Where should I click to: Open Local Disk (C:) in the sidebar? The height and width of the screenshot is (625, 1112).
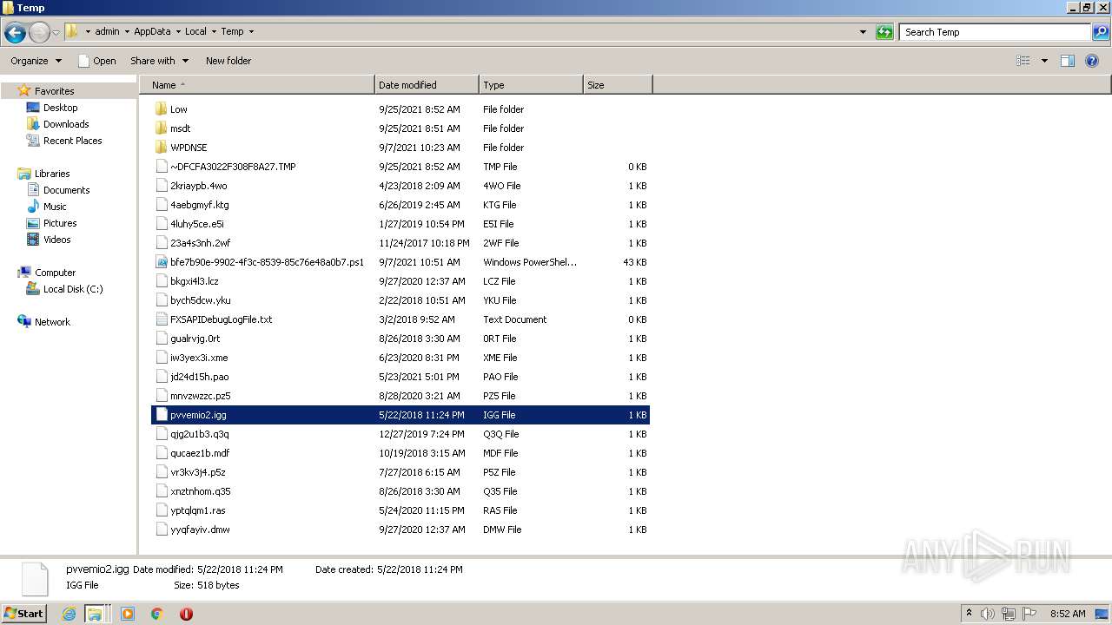73,289
